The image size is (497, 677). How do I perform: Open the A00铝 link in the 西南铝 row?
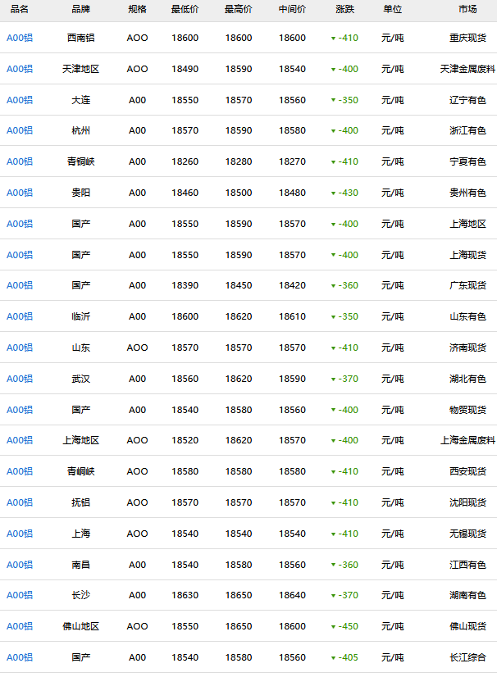[20, 39]
